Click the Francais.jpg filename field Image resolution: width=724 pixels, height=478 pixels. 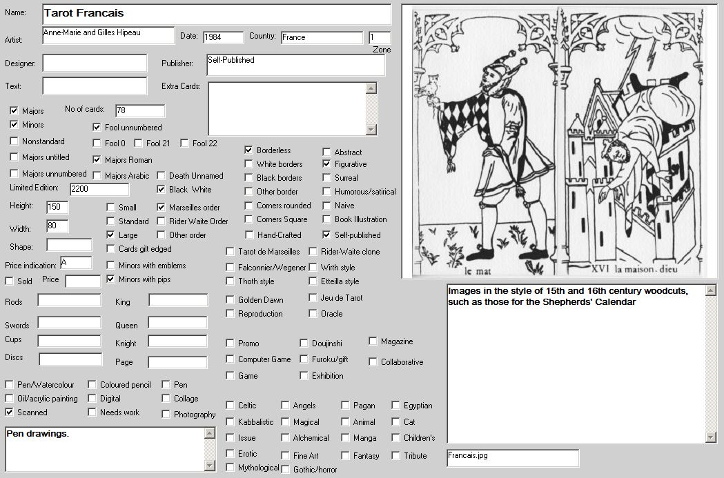coord(513,458)
